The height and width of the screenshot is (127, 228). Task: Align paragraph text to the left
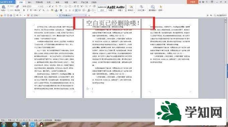click(x=66, y=10)
